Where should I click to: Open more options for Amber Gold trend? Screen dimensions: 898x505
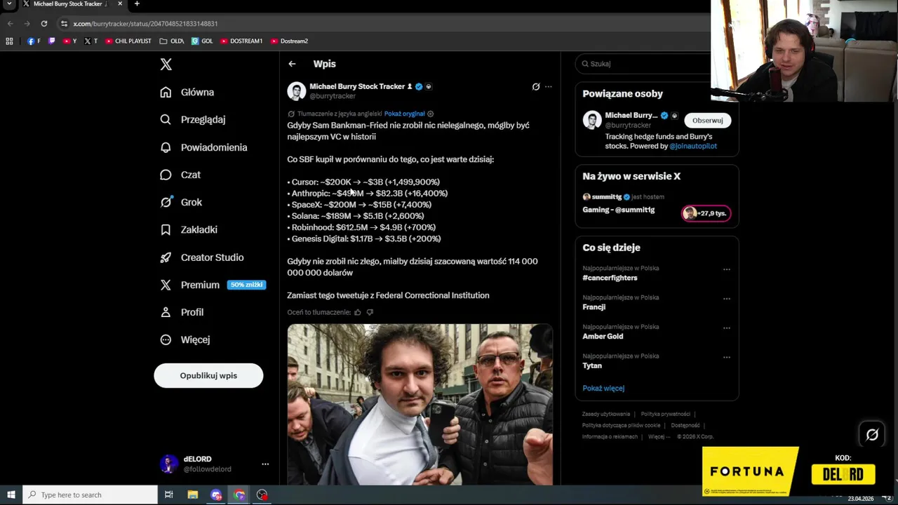click(726, 328)
